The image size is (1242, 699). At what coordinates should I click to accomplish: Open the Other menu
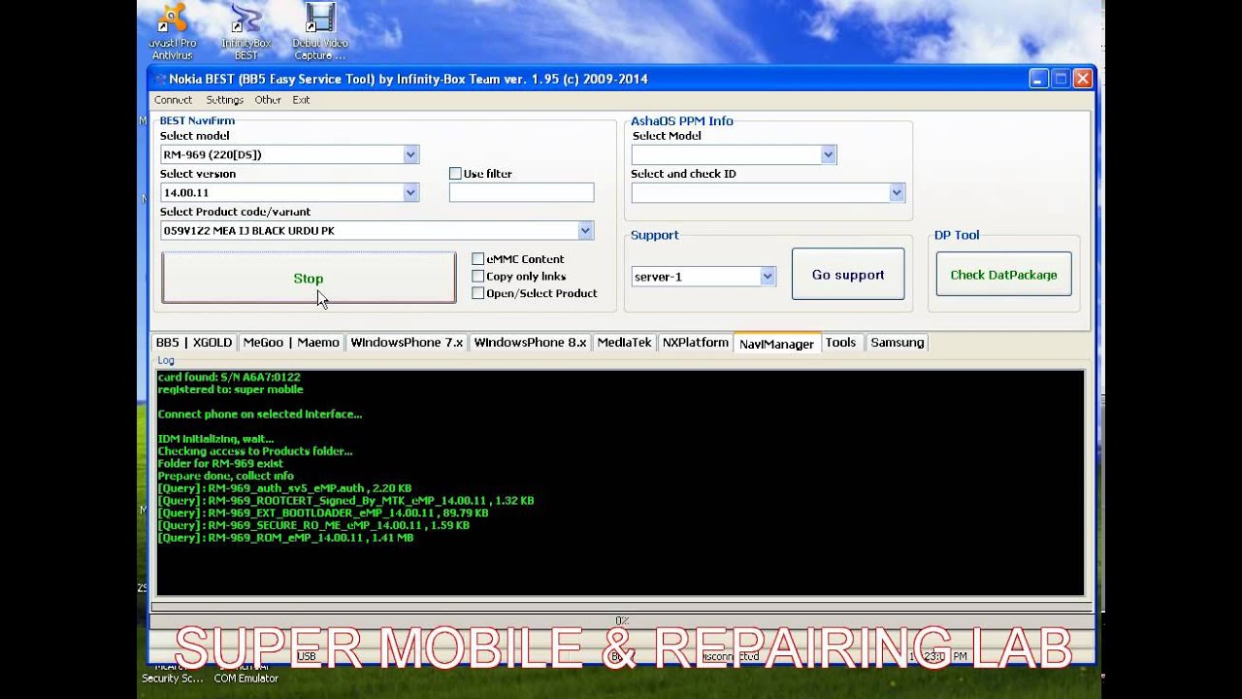tap(268, 100)
